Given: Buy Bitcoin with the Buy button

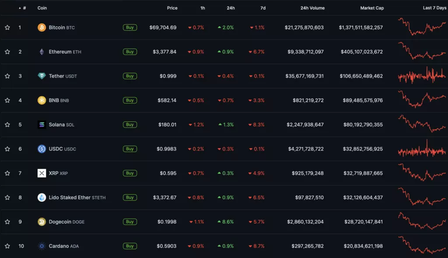Looking at the screenshot, I should [129, 28].
